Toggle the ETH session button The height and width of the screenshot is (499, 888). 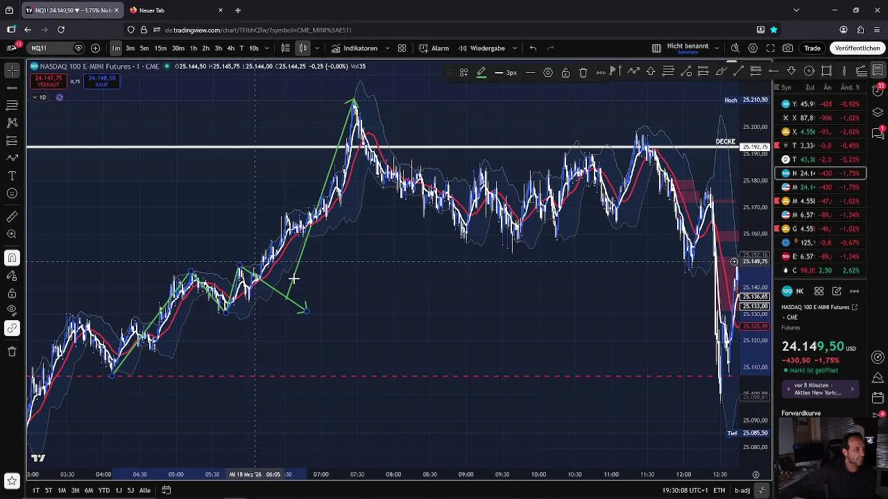pyautogui.click(x=719, y=490)
